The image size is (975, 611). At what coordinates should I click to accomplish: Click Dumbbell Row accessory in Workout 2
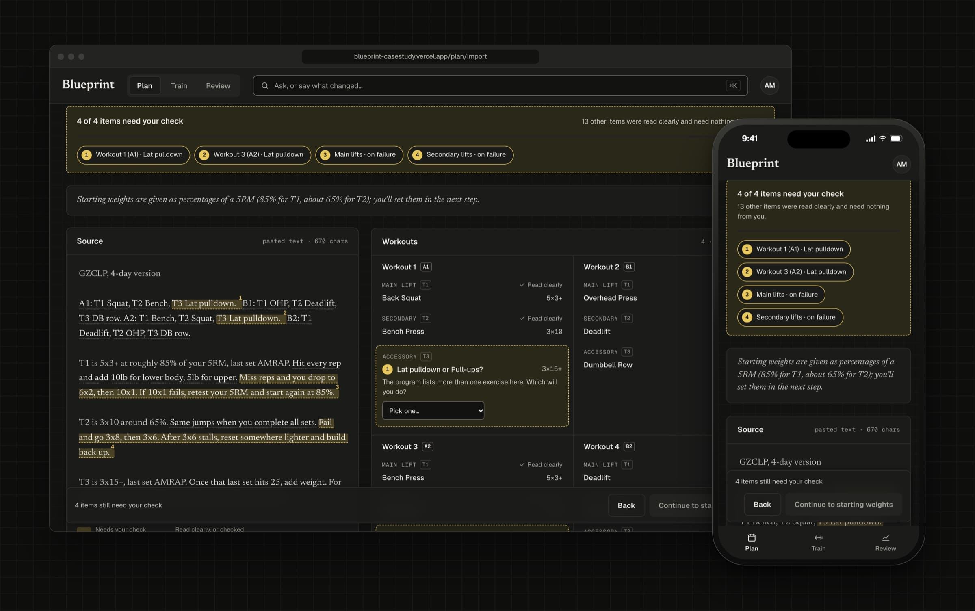pos(608,365)
